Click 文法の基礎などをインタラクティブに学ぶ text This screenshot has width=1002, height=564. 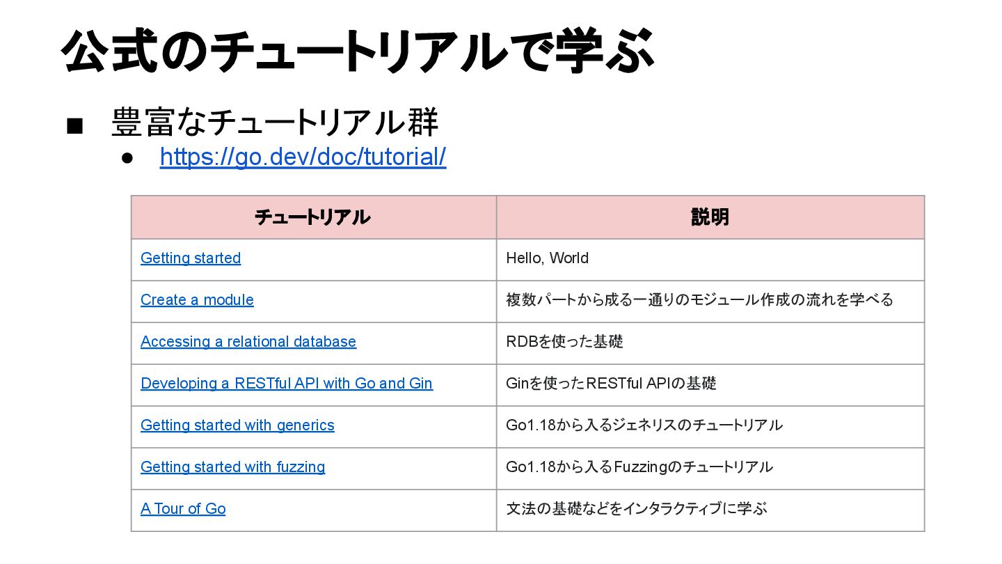[x=637, y=509]
